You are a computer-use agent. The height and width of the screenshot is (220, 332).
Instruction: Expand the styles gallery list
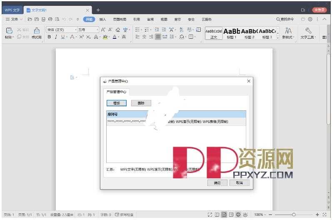(278, 38)
